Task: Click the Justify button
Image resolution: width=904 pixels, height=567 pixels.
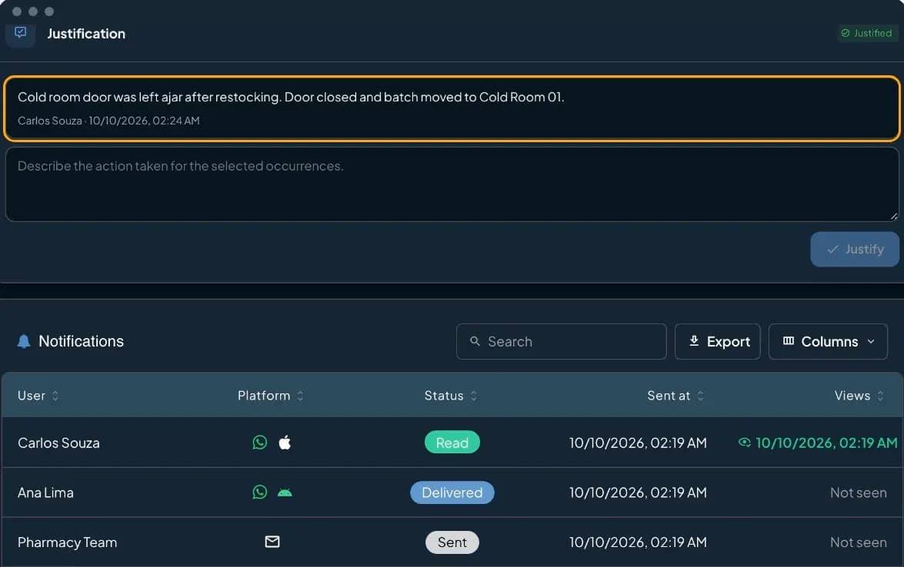Action: point(855,249)
